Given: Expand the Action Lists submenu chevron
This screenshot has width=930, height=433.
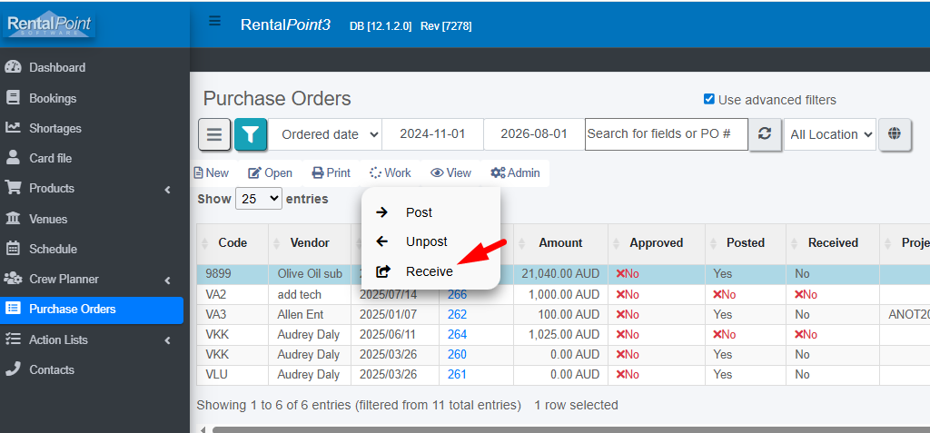Looking at the screenshot, I should tap(167, 340).
